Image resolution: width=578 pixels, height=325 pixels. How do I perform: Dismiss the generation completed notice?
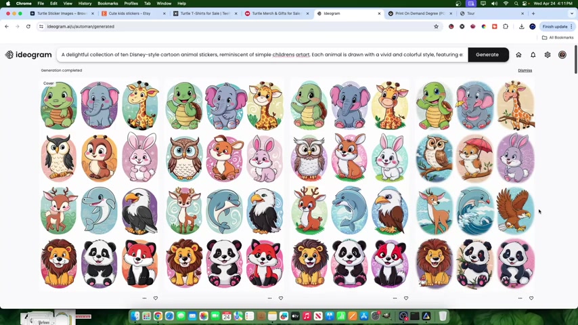pos(525,70)
